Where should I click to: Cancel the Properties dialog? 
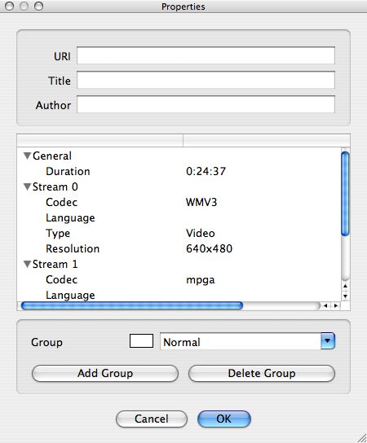152,419
